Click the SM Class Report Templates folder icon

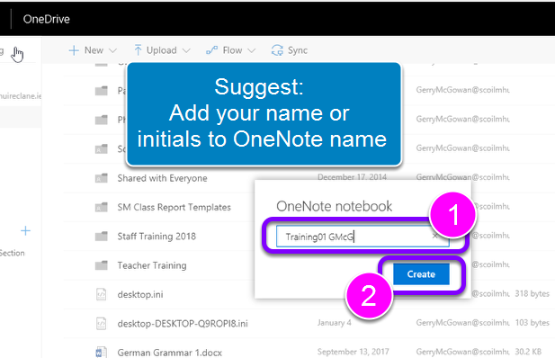[102, 207]
